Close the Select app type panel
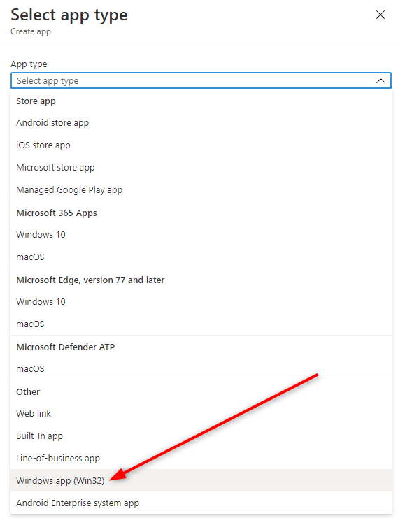Viewport: 398px width, 518px height. [x=381, y=15]
